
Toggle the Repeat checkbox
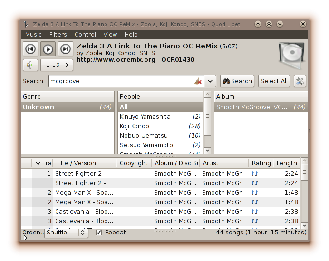click(x=99, y=233)
